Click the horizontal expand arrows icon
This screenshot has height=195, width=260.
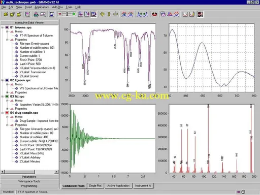(x=116, y=14)
